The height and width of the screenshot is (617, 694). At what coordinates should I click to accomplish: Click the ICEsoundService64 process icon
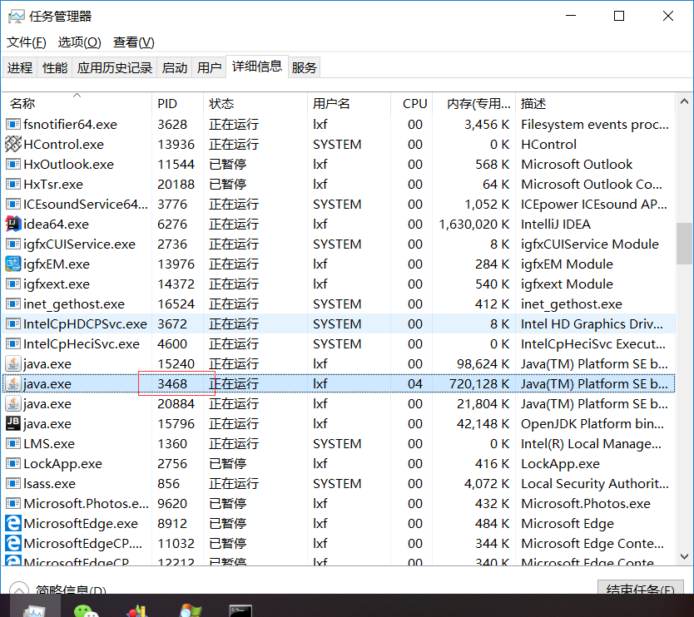13,204
